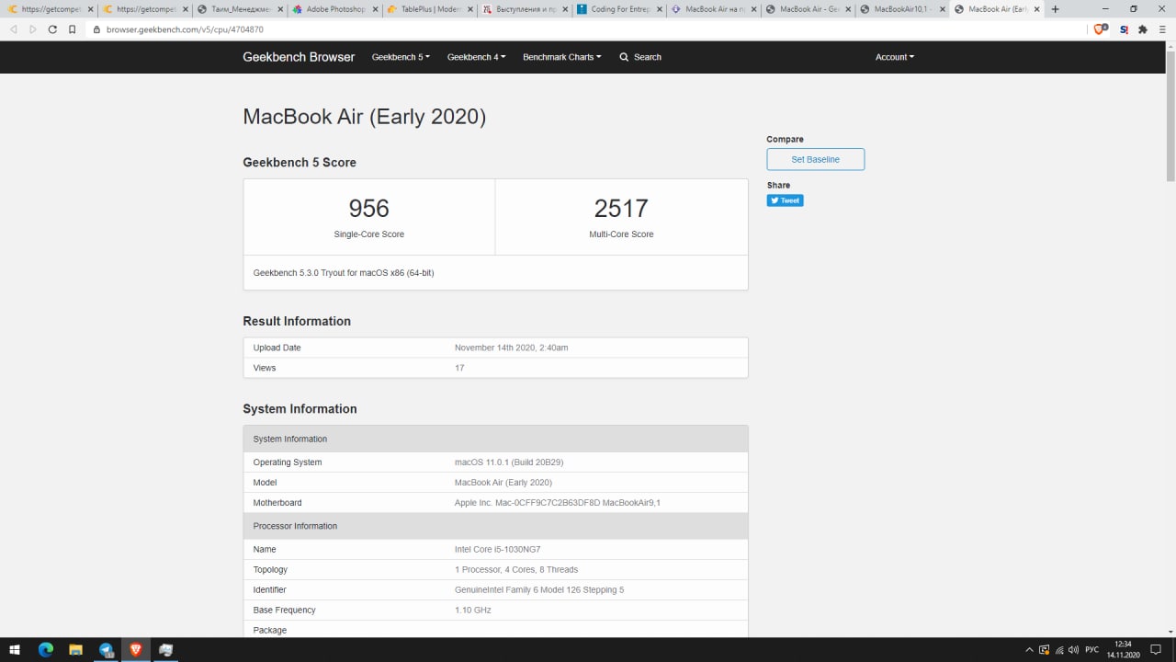
Task: Close the TablePlus tab
Action: click(x=469, y=9)
